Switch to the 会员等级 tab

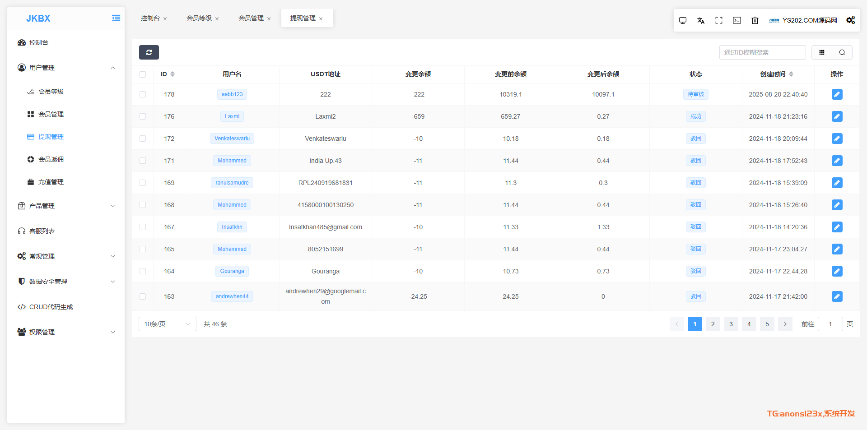pos(199,18)
